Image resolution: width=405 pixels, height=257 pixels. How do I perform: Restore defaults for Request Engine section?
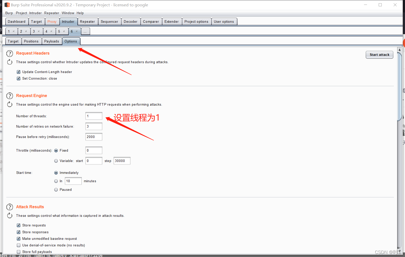tap(10, 104)
